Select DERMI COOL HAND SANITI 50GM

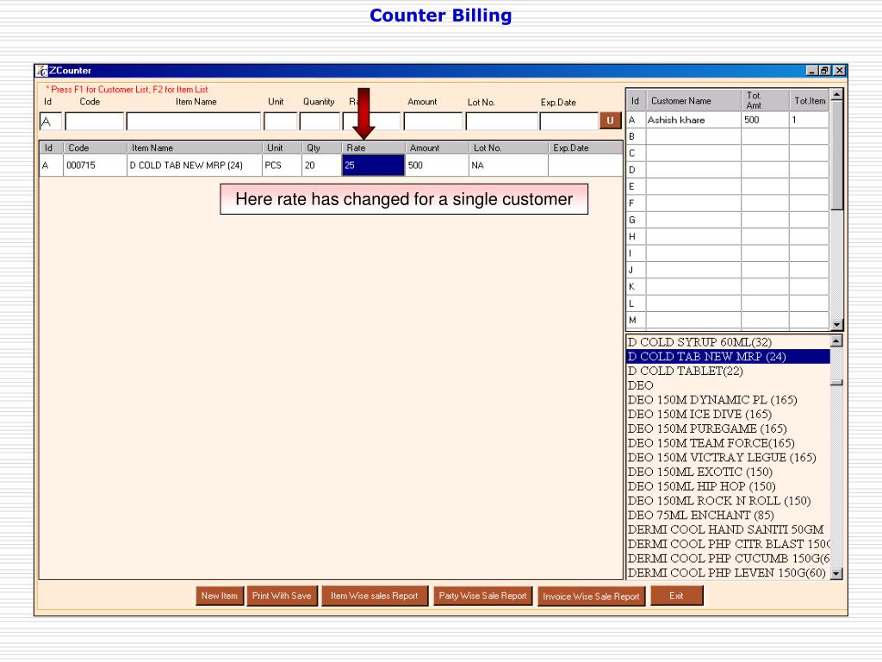pos(728,530)
